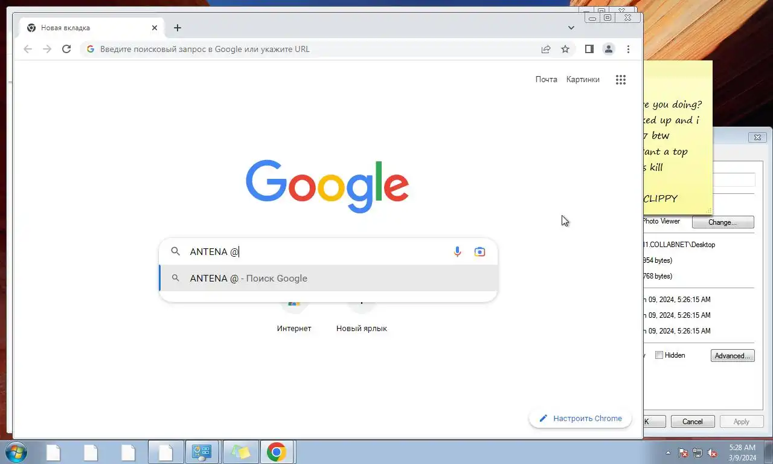Click the Chrome icon in the taskbar
The image size is (773, 464).
pyautogui.click(x=277, y=452)
